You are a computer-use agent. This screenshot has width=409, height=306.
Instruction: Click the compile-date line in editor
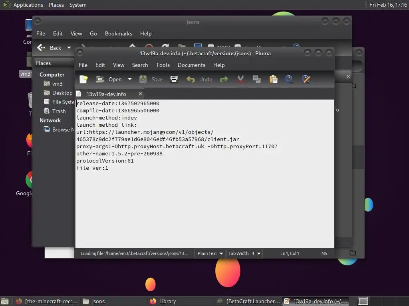[118, 111]
